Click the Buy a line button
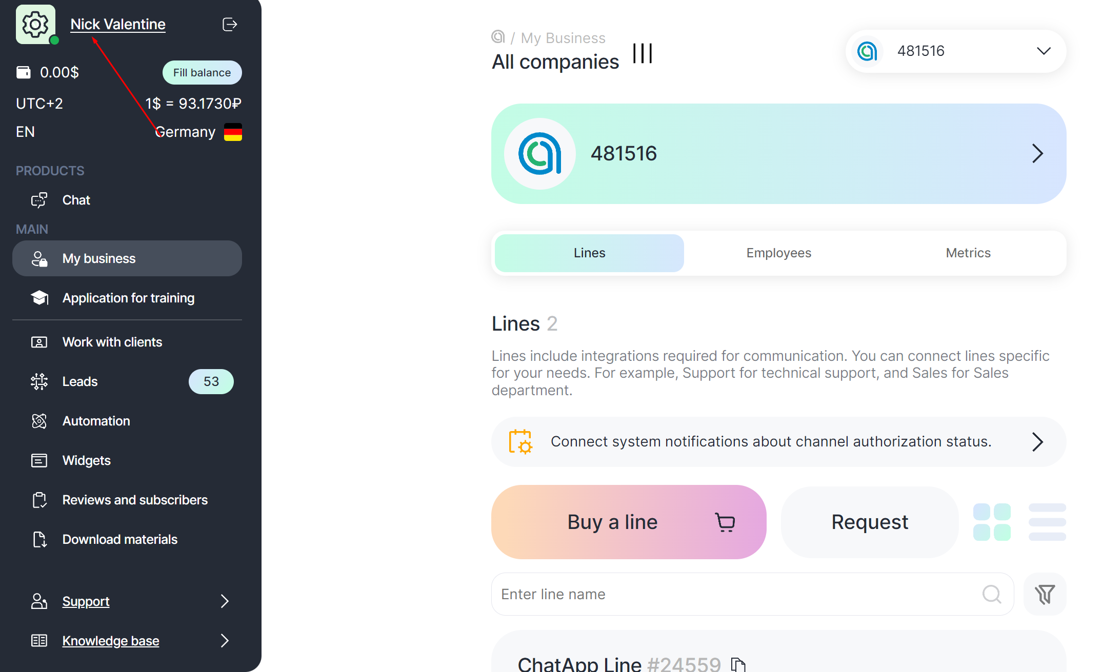Viewport: 1102px width, 672px height. [x=629, y=522]
